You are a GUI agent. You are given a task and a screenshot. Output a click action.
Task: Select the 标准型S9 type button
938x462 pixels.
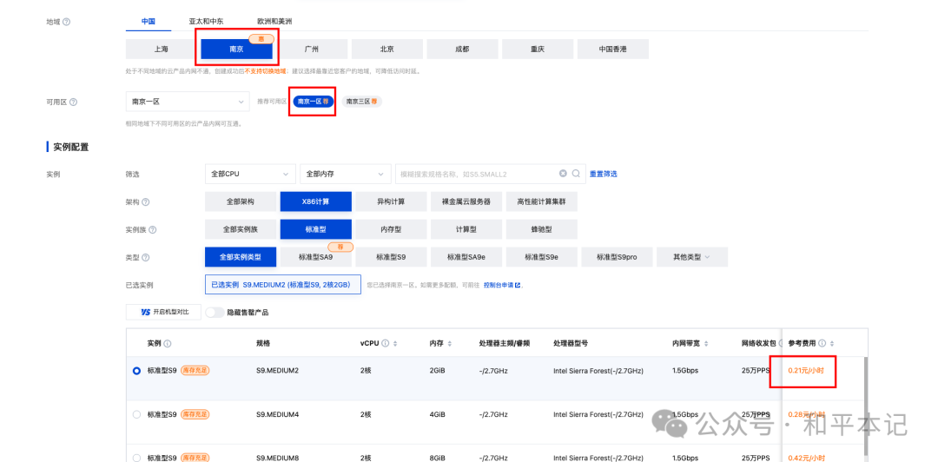tap(391, 257)
